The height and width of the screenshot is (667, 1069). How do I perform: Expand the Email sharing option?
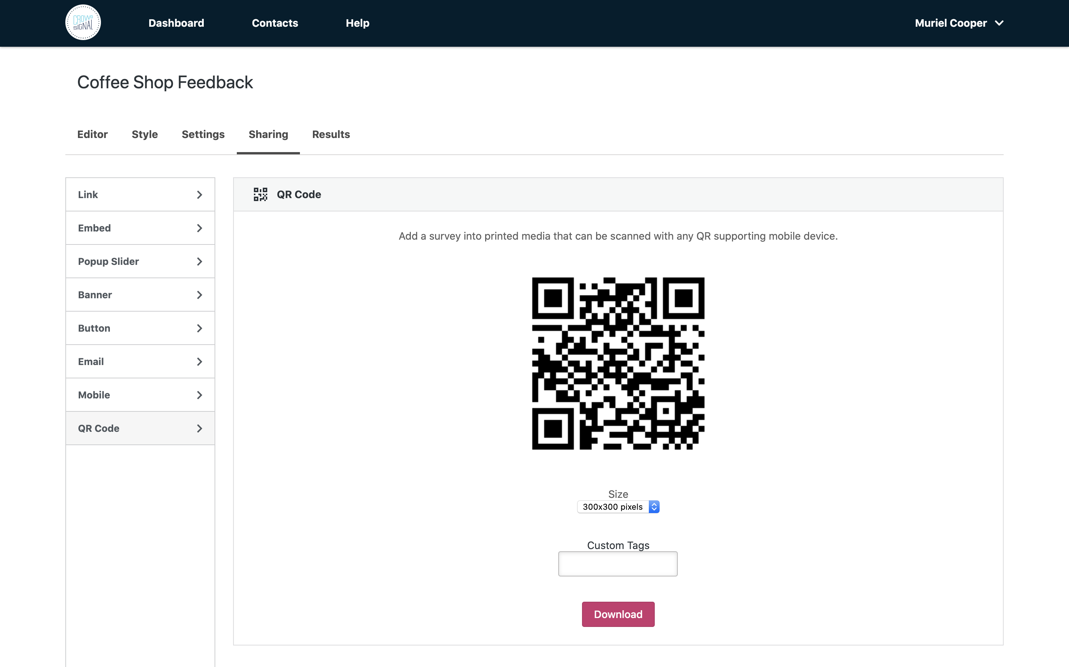(x=140, y=361)
